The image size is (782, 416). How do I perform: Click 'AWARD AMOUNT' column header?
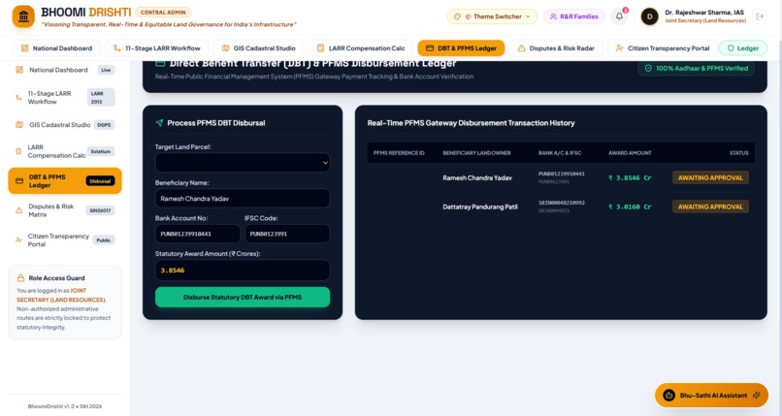(630, 153)
